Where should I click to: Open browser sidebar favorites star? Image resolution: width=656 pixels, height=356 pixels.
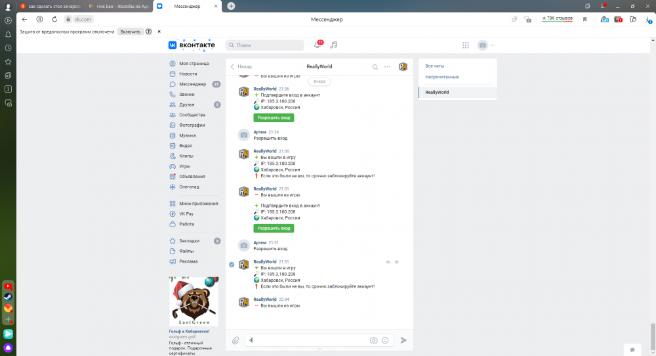coord(8,62)
